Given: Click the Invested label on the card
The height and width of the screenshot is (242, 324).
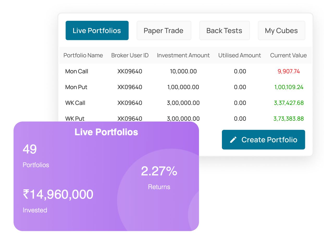Looking at the screenshot, I should 35,210.
